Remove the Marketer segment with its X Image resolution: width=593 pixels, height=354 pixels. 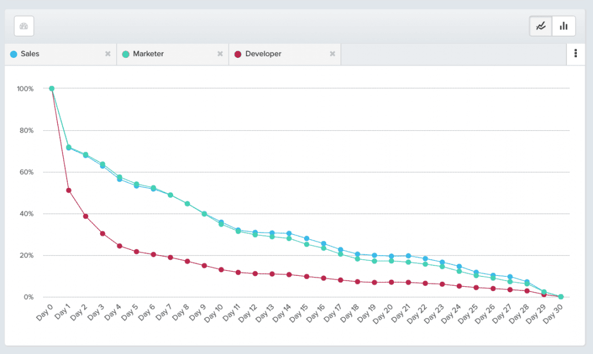click(220, 54)
